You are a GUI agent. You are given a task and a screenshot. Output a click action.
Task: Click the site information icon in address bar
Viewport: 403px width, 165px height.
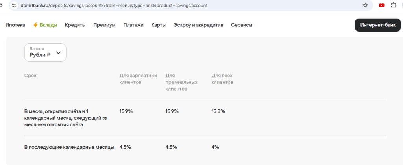[14, 6]
